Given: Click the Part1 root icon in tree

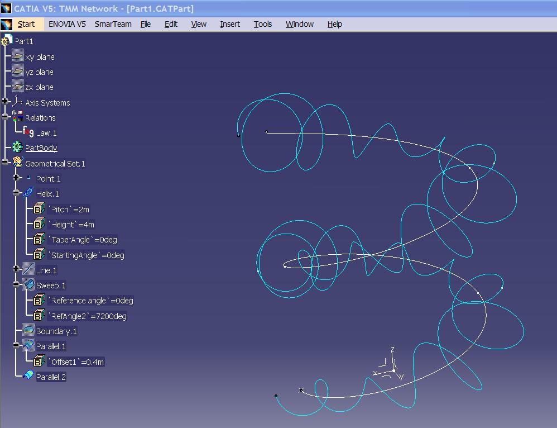Looking at the screenshot, I should [7, 40].
